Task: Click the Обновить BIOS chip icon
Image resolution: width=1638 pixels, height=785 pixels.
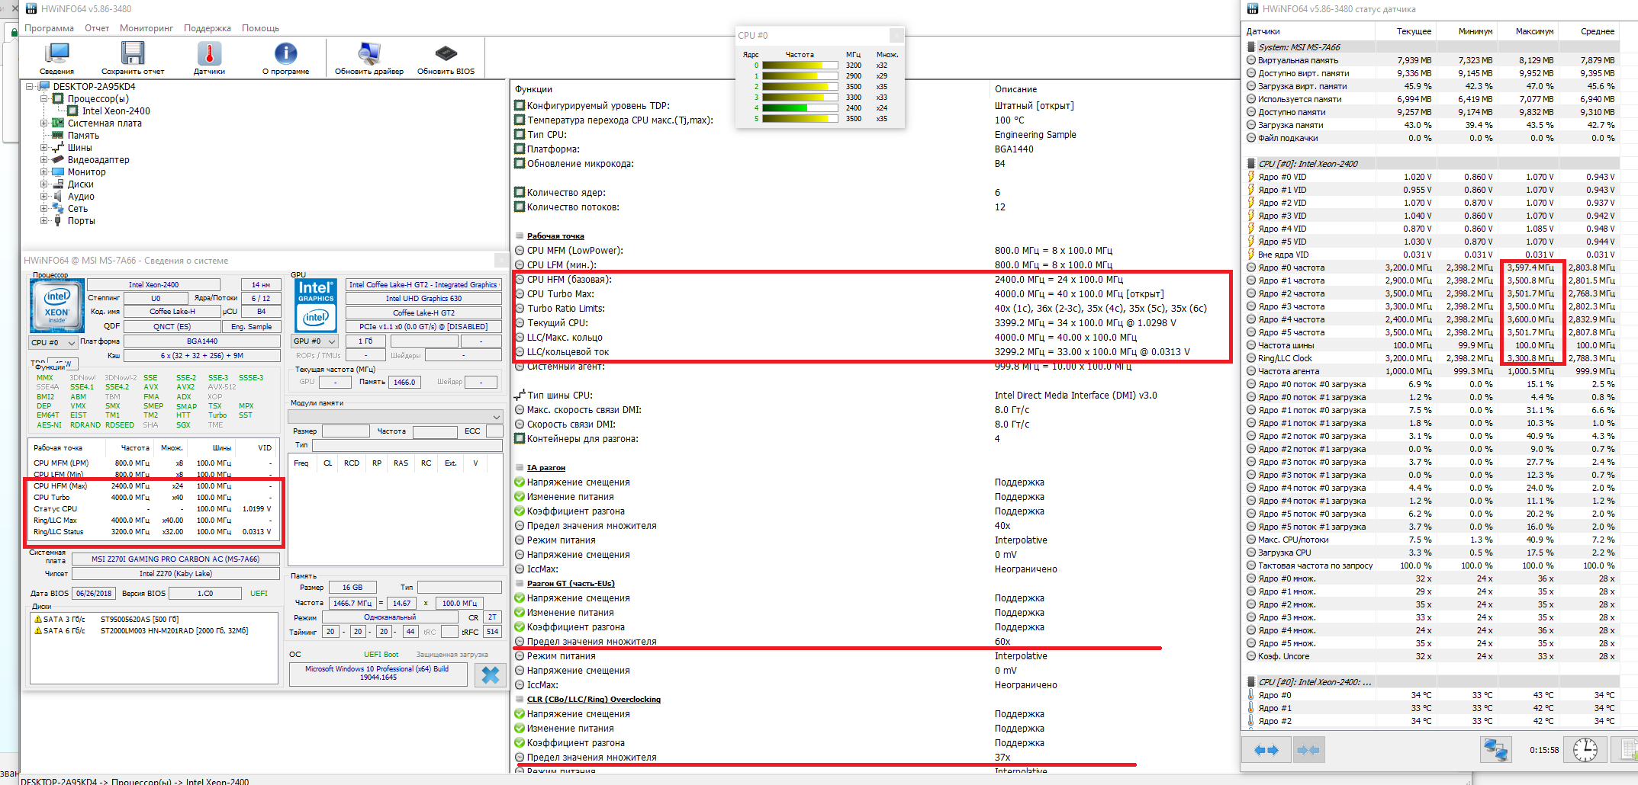Action: [x=446, y=53]
